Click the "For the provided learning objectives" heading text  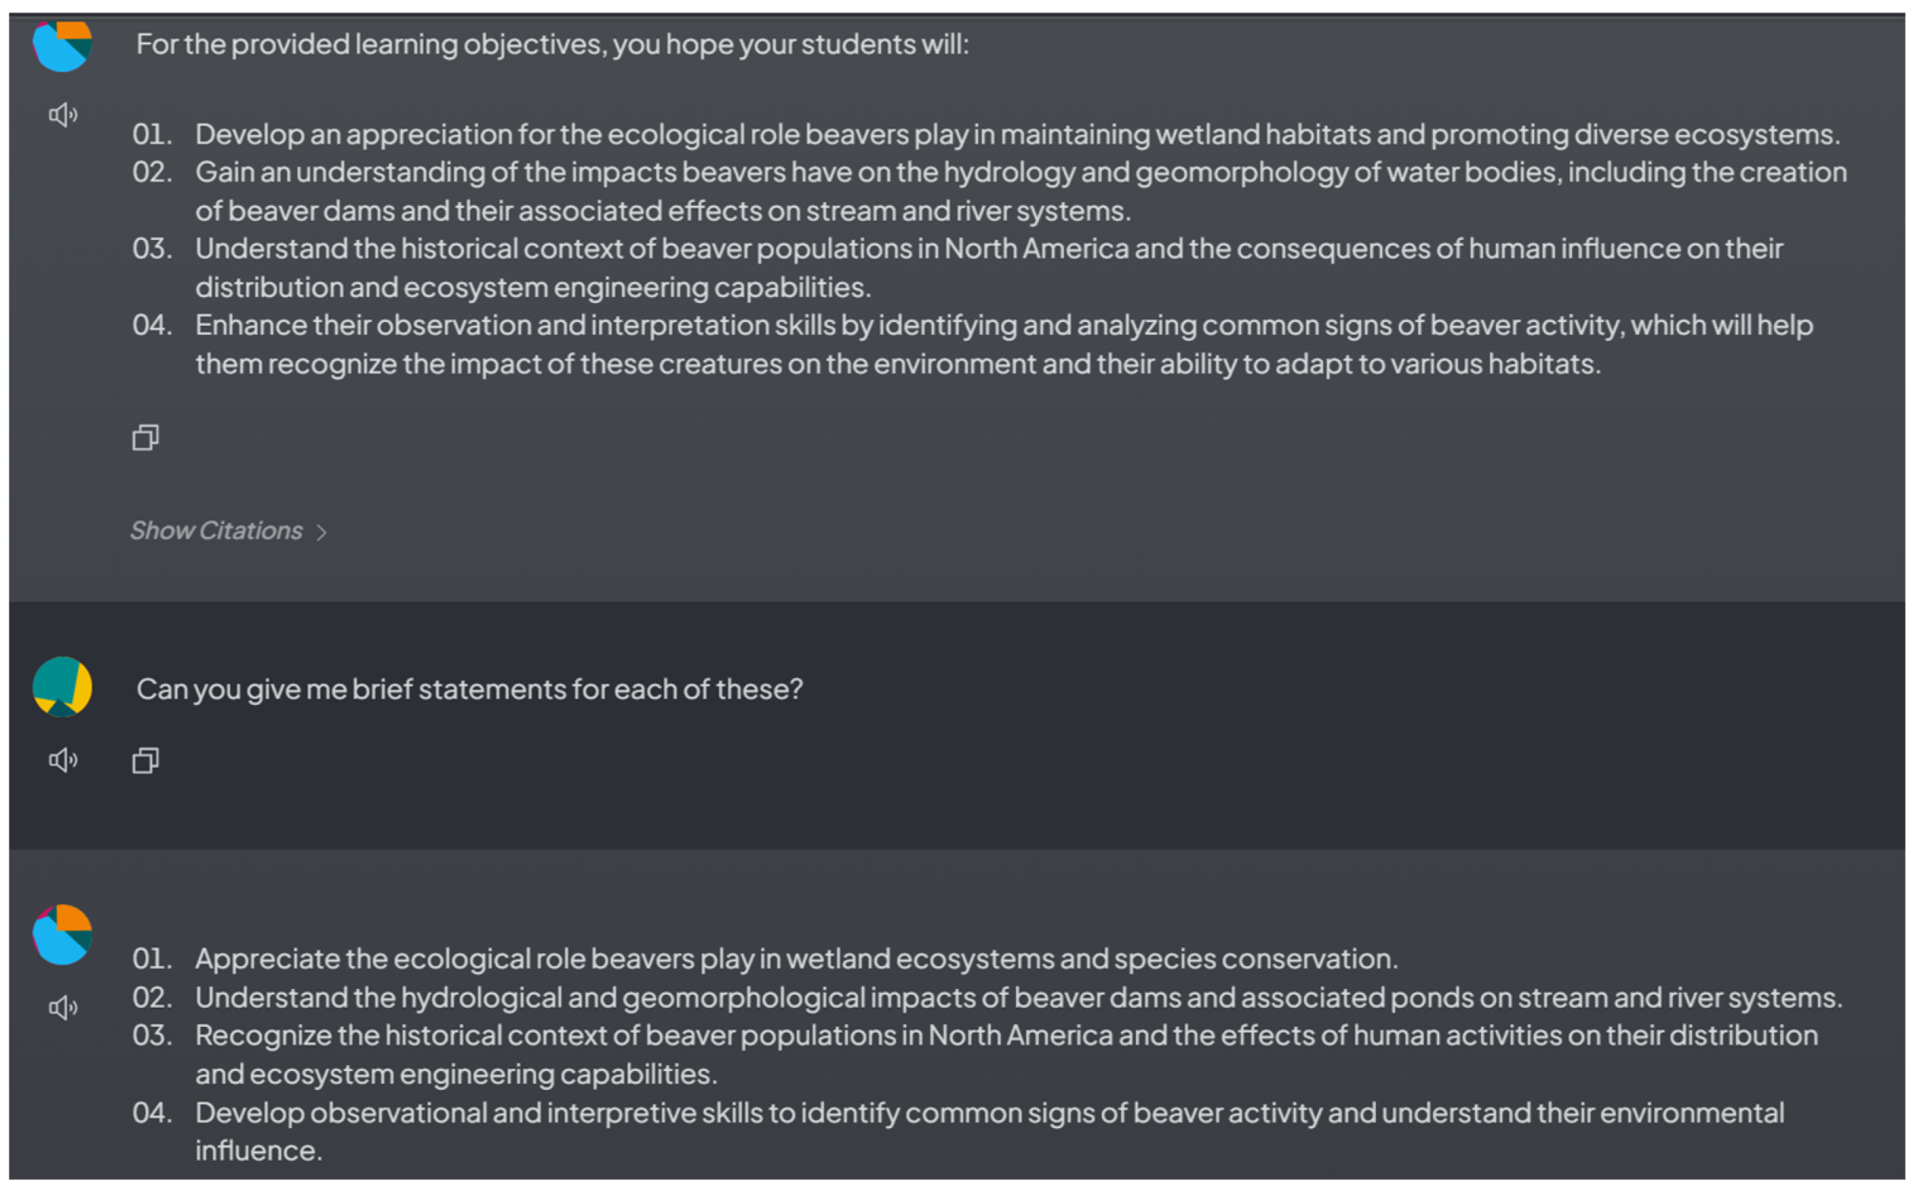point(552,44)
